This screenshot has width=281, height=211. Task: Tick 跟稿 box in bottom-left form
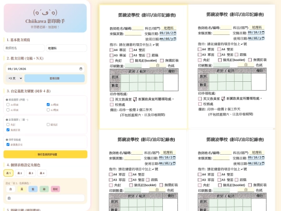(x=148, y=180)
